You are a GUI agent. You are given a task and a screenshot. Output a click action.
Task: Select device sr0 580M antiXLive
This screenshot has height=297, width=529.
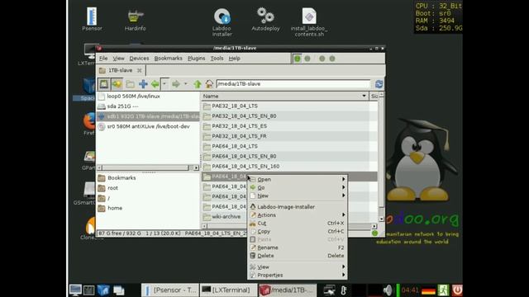tap(149, 126)
